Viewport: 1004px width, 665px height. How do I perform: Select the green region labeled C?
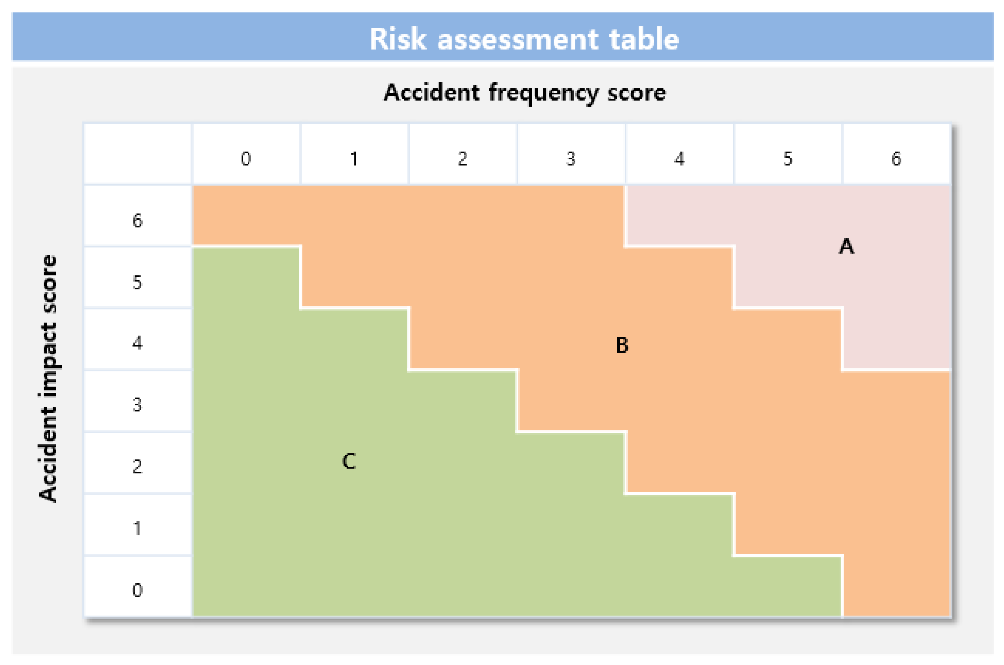click(349, 461)
